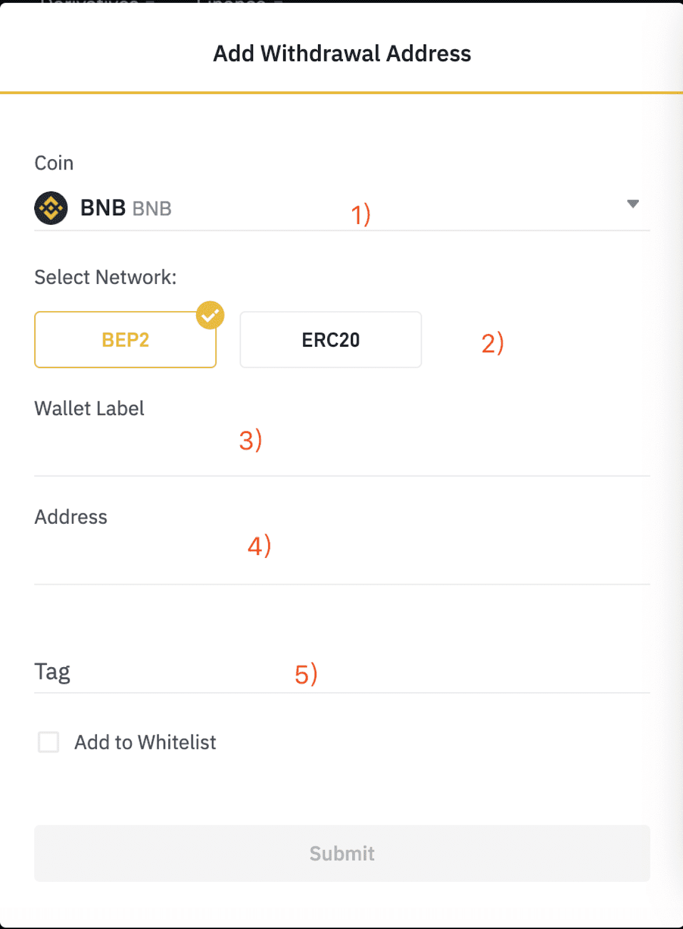683x929 pixels.
Task: Submit the withdrawal address form
Action: point(342,854)
